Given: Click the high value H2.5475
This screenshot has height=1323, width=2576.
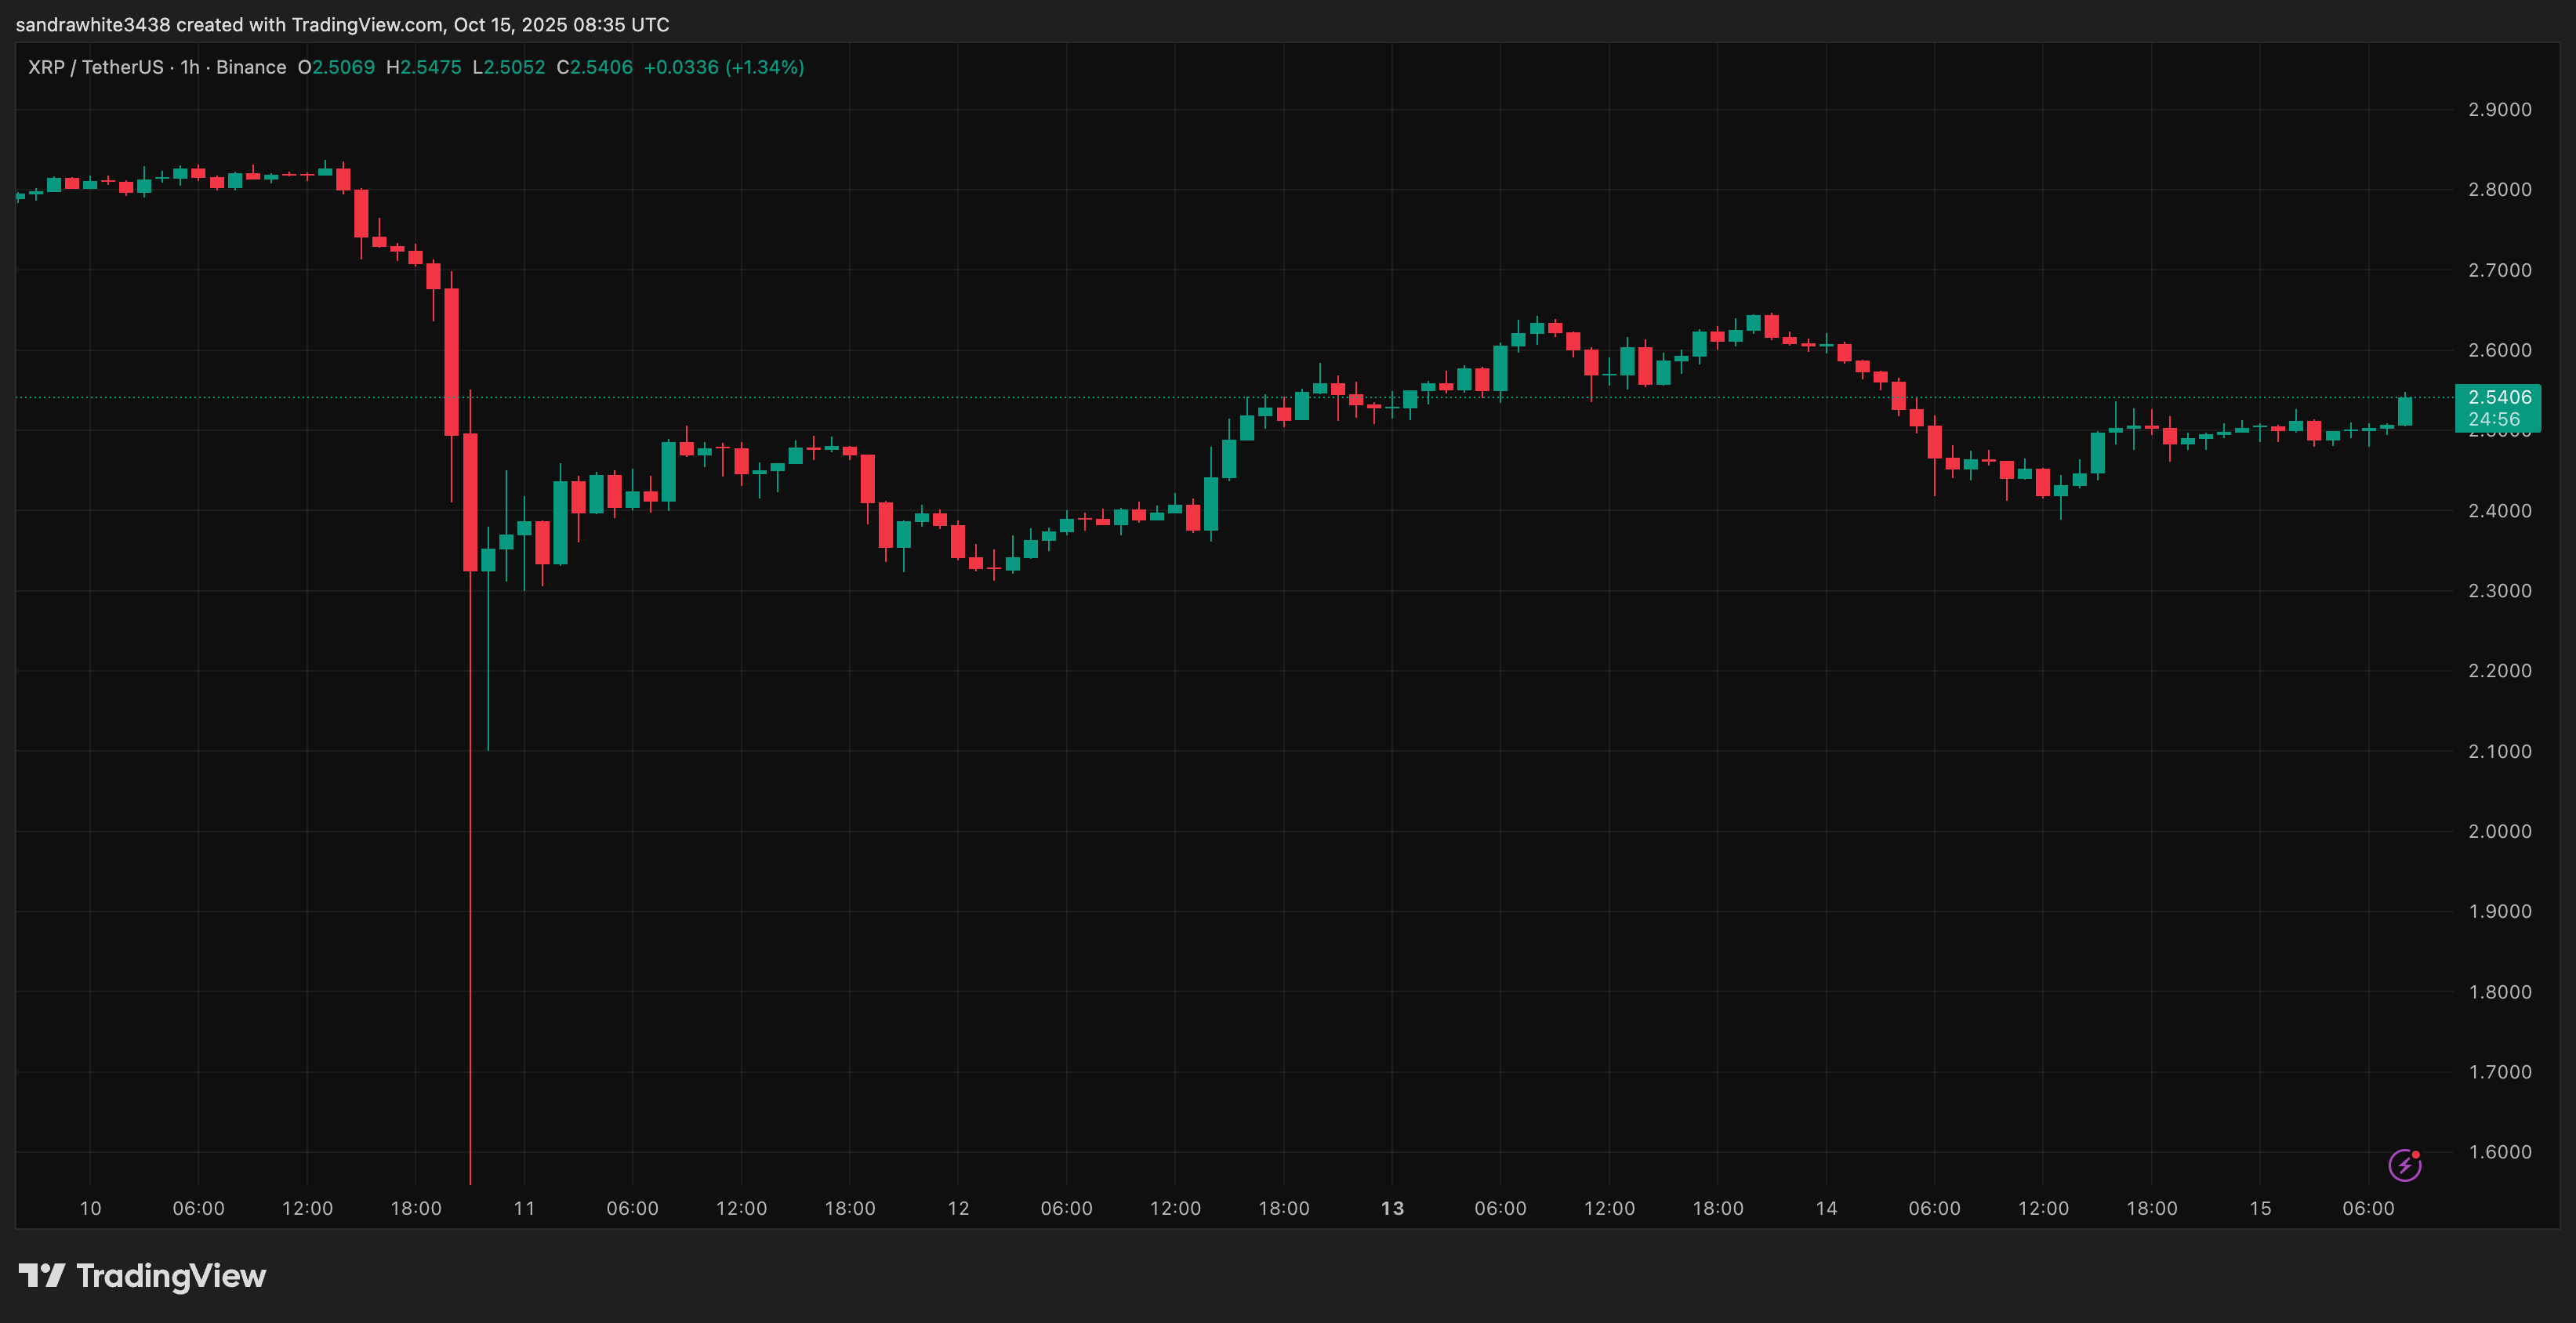Looking at the screenshot, I should pos(424,67).
